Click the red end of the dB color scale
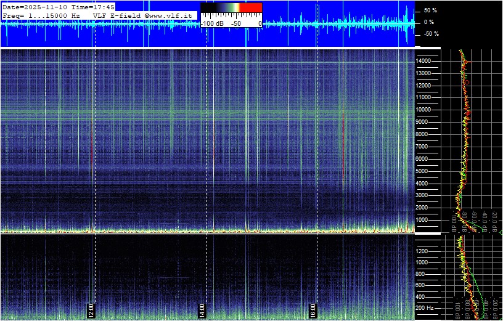Screen dimensions: 503x321 point(251,8)
